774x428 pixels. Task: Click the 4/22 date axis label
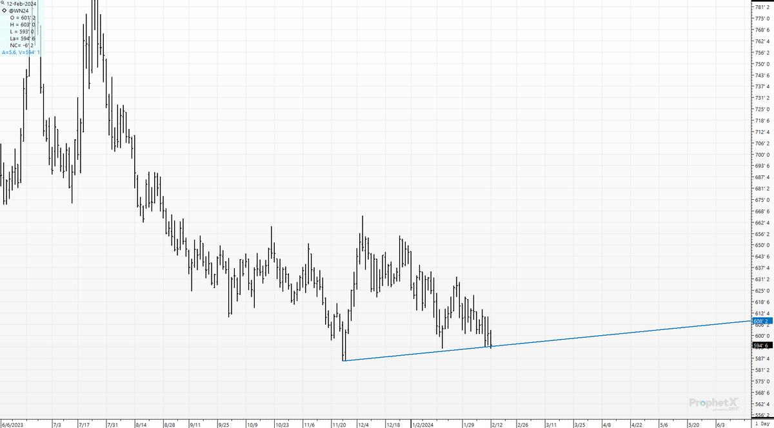tap(636, 425)
